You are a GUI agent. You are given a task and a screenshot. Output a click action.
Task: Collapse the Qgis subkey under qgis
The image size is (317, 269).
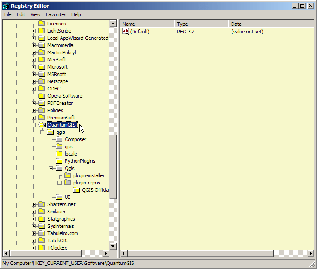51,168
